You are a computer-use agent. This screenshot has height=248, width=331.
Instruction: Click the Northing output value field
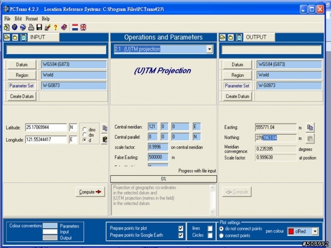pyautogui.click(x=275, y=138)
